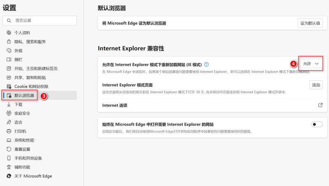Select 语言 language settings

(x=19, y=122)
